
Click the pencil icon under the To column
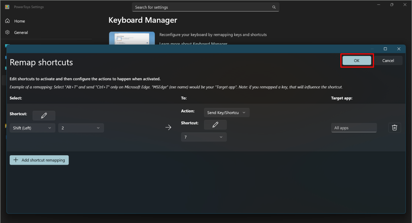click(x=215, y=125)
